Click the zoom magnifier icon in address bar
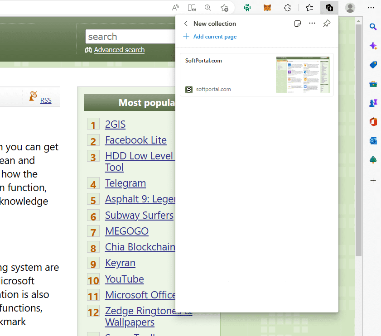 [208, 8]
